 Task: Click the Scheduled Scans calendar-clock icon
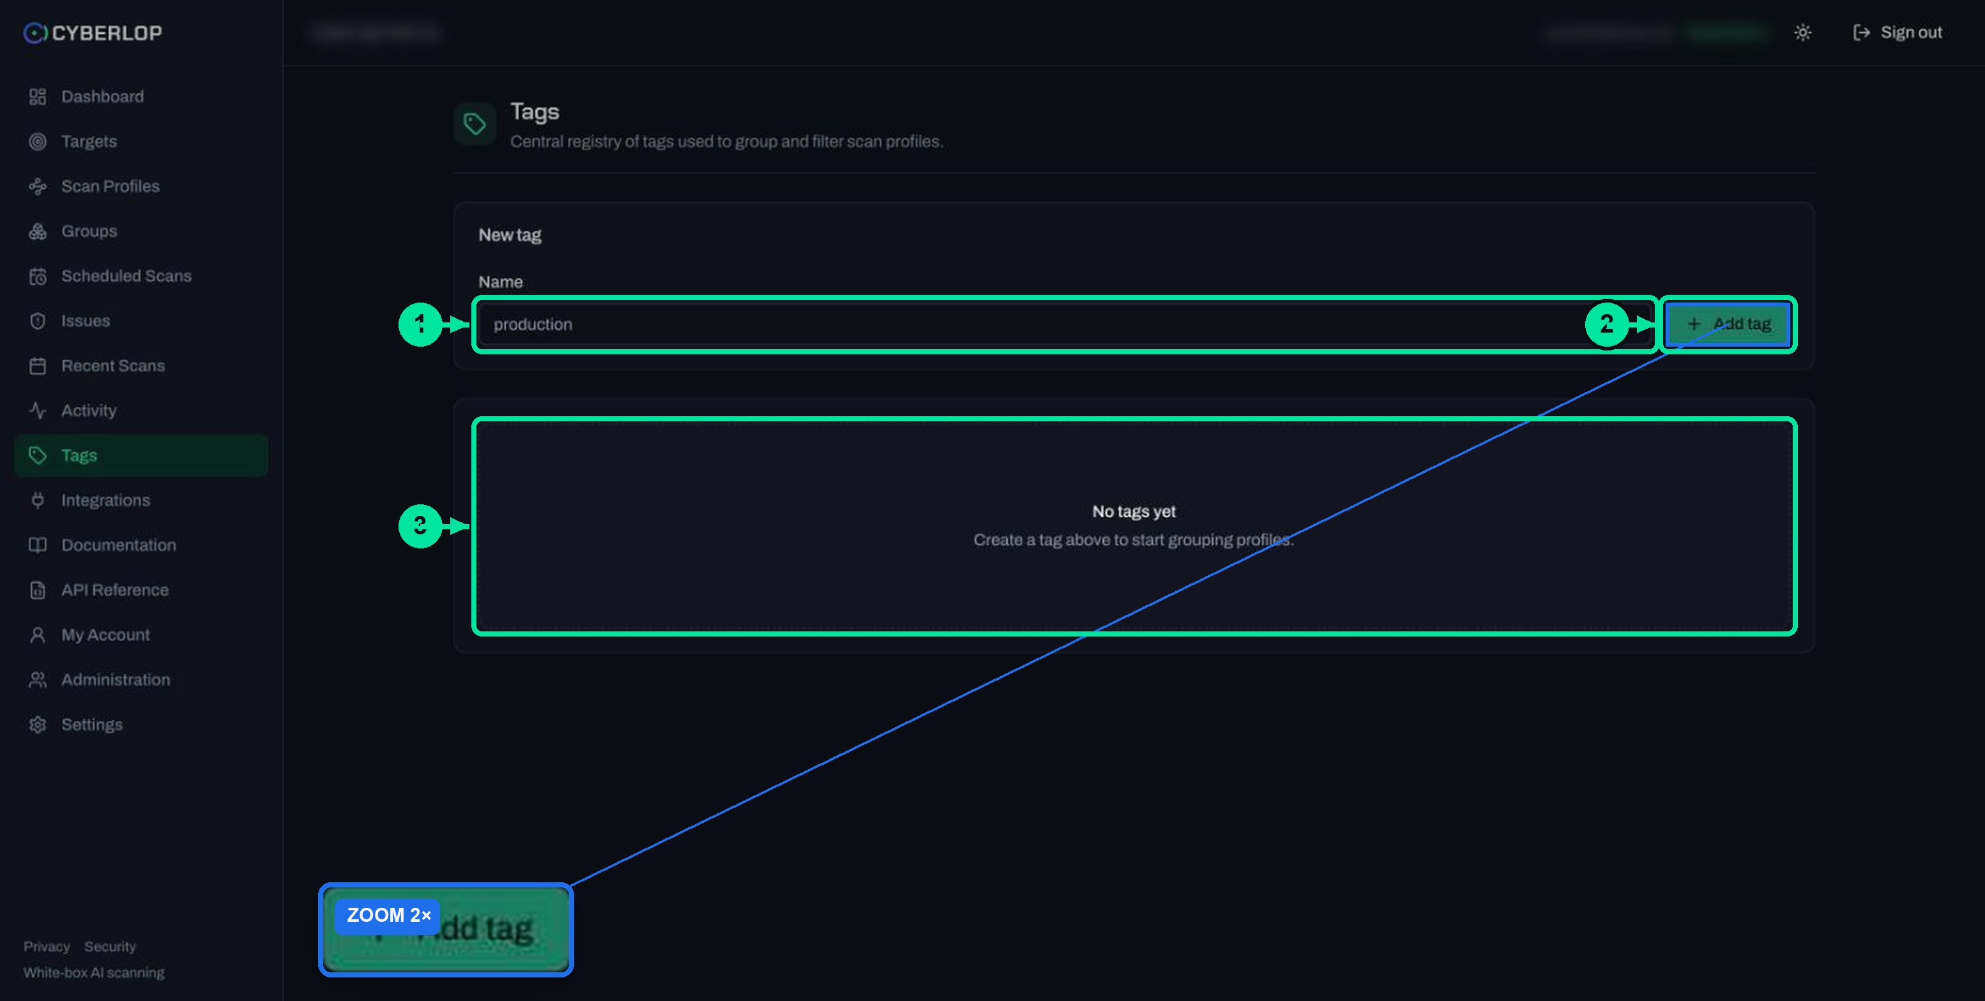click(38, 276)
